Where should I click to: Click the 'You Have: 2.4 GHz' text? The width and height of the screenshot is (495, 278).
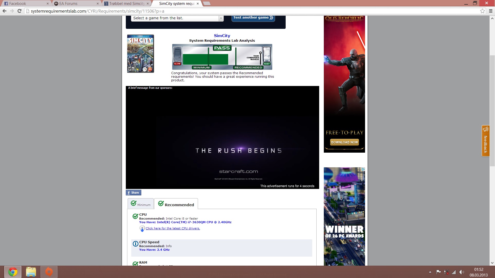[154, 250]
